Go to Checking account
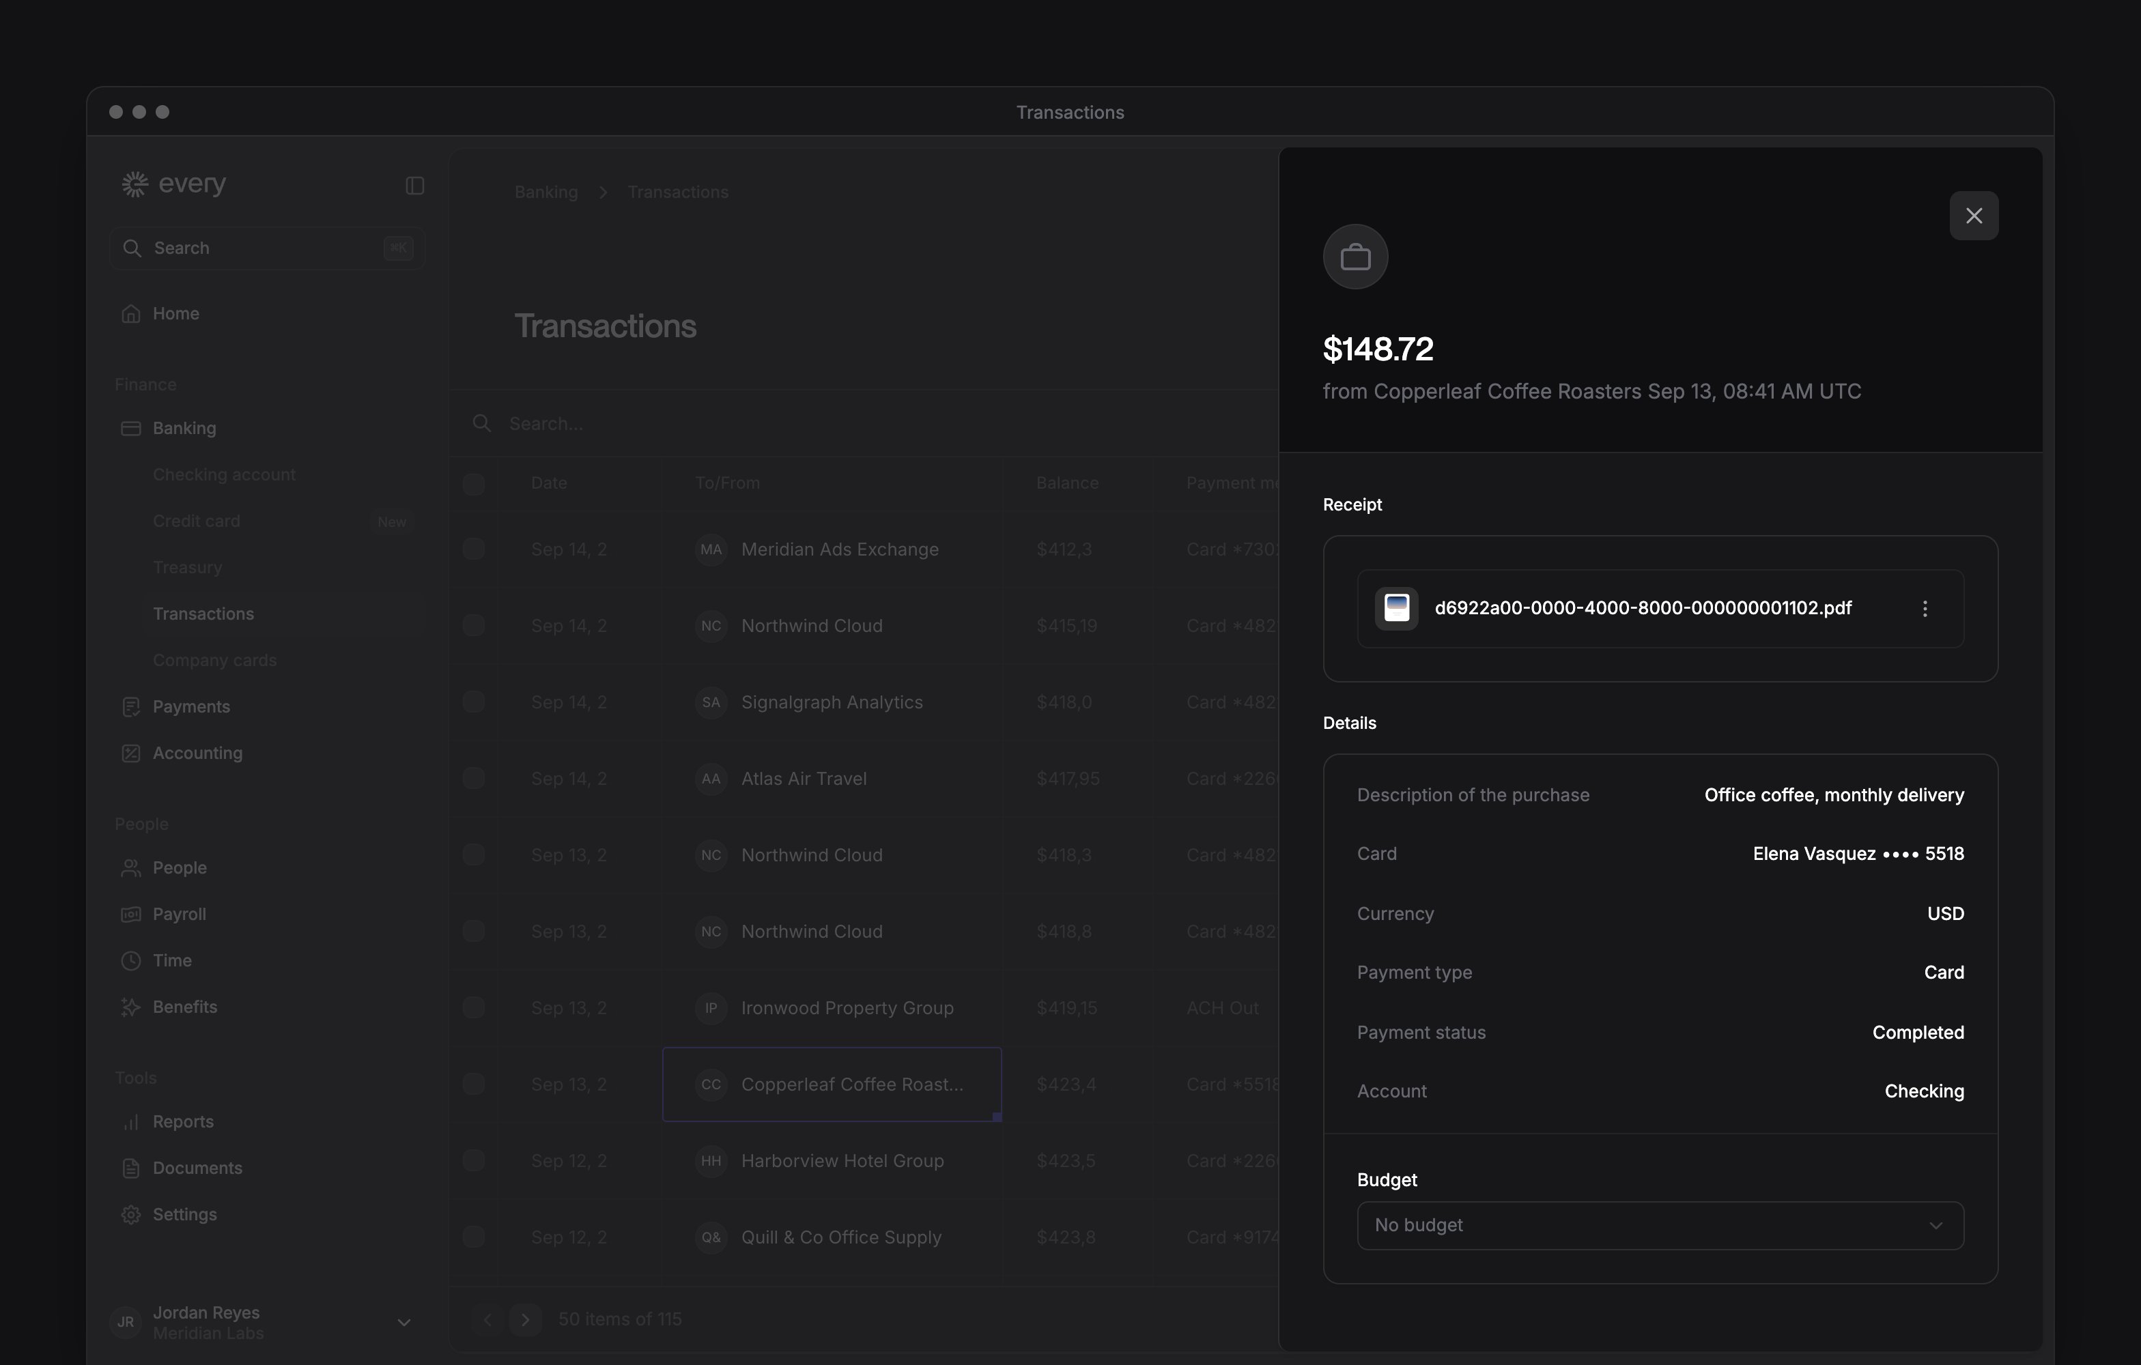The width and height of the screenshot is (2141, 1365). pyautogui.click(x=224, y=474)
